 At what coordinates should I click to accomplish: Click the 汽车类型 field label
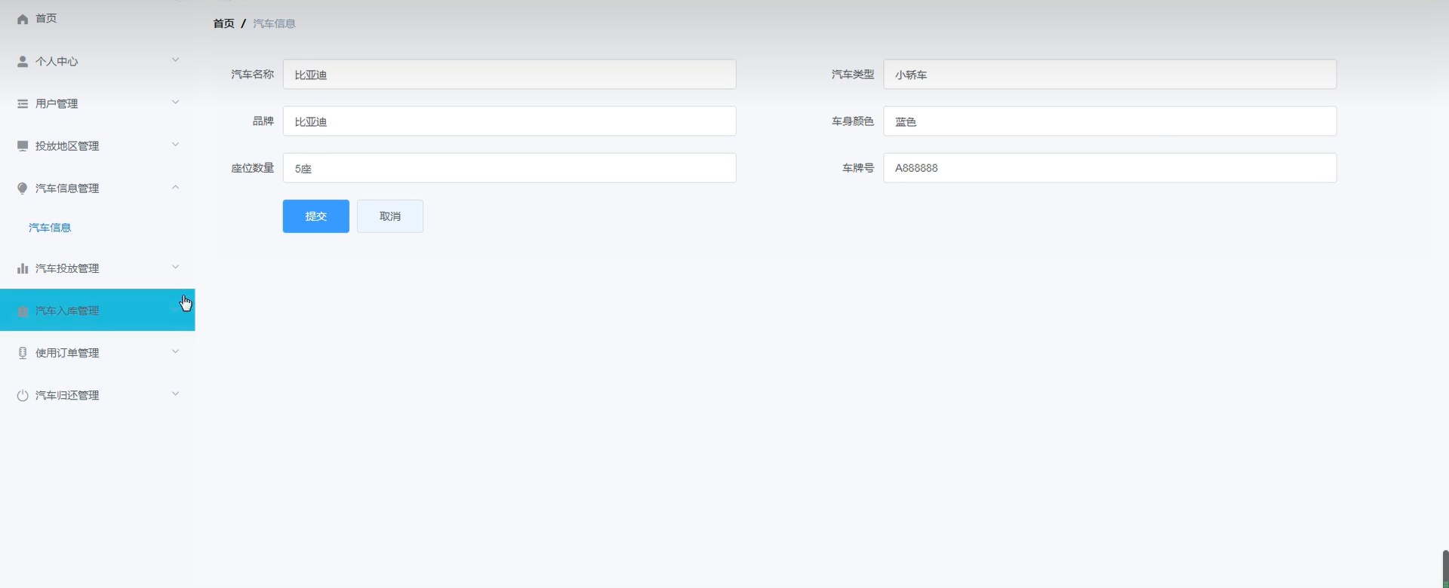853,74
